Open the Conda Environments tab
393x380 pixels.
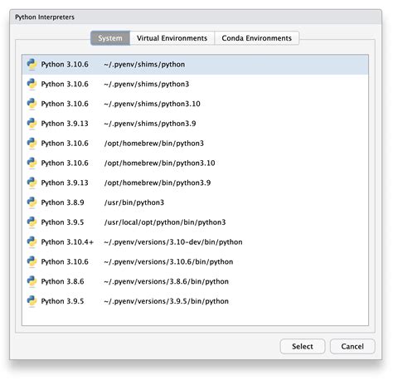coord(256,38)
